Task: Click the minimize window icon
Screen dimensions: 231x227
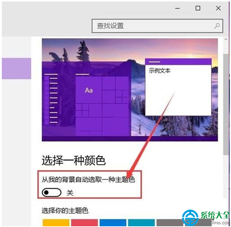Action: [178, 8]
